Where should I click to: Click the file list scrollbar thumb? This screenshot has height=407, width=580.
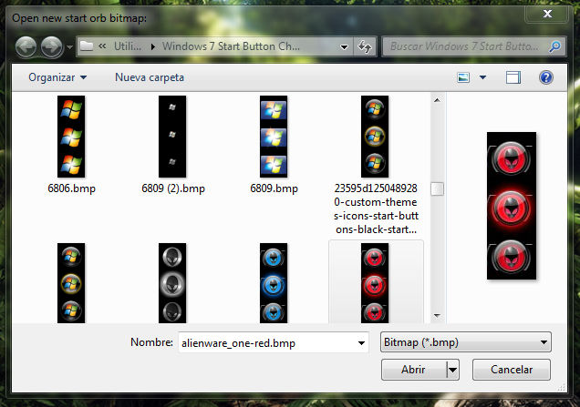[x=437, y=188]
